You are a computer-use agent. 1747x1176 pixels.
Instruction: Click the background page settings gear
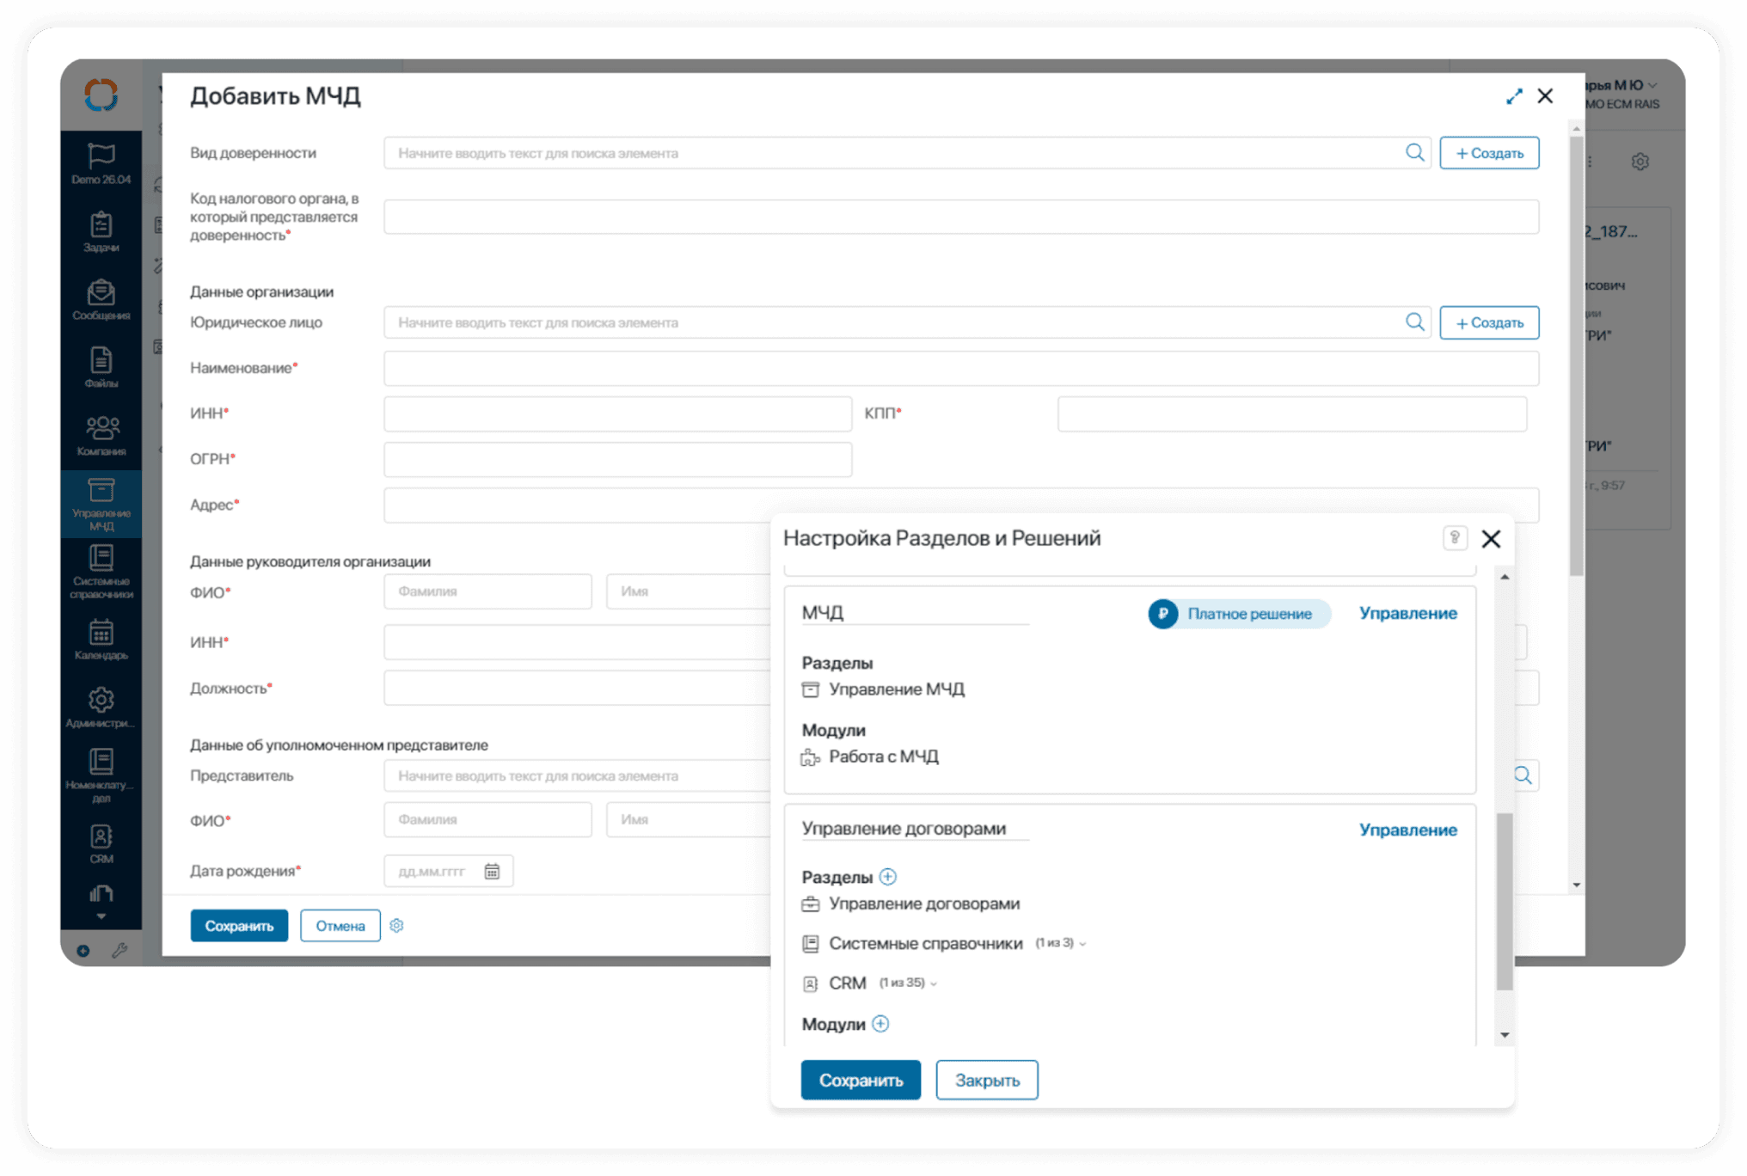[x=1640, y=162]
